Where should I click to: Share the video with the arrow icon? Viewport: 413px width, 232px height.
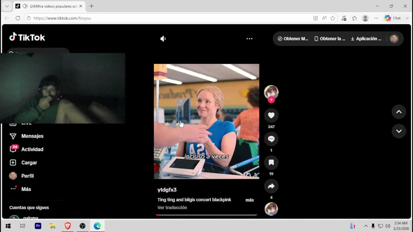271,186
